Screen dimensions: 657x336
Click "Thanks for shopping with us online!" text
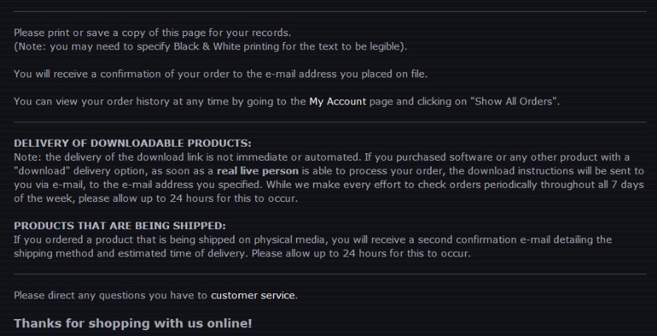133,323
